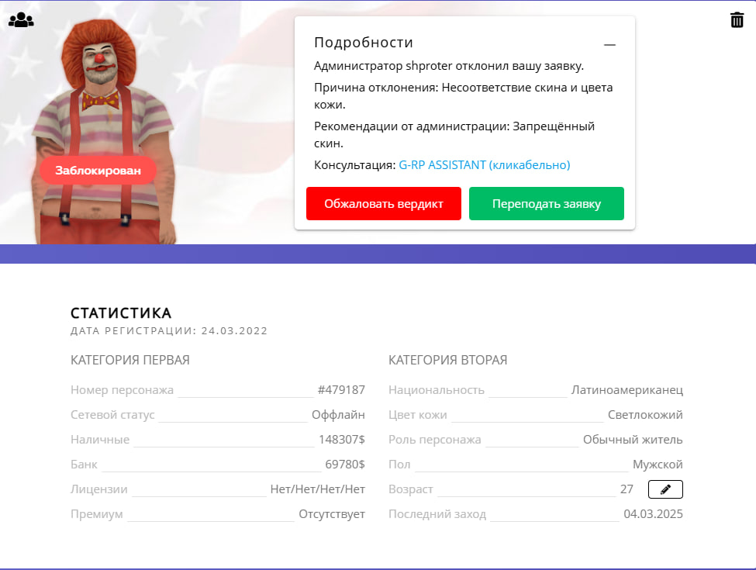The height and width of the screenshot is (570, 756).
Task: Click the Подробности panel heading
Action: (x=364, y=43)
